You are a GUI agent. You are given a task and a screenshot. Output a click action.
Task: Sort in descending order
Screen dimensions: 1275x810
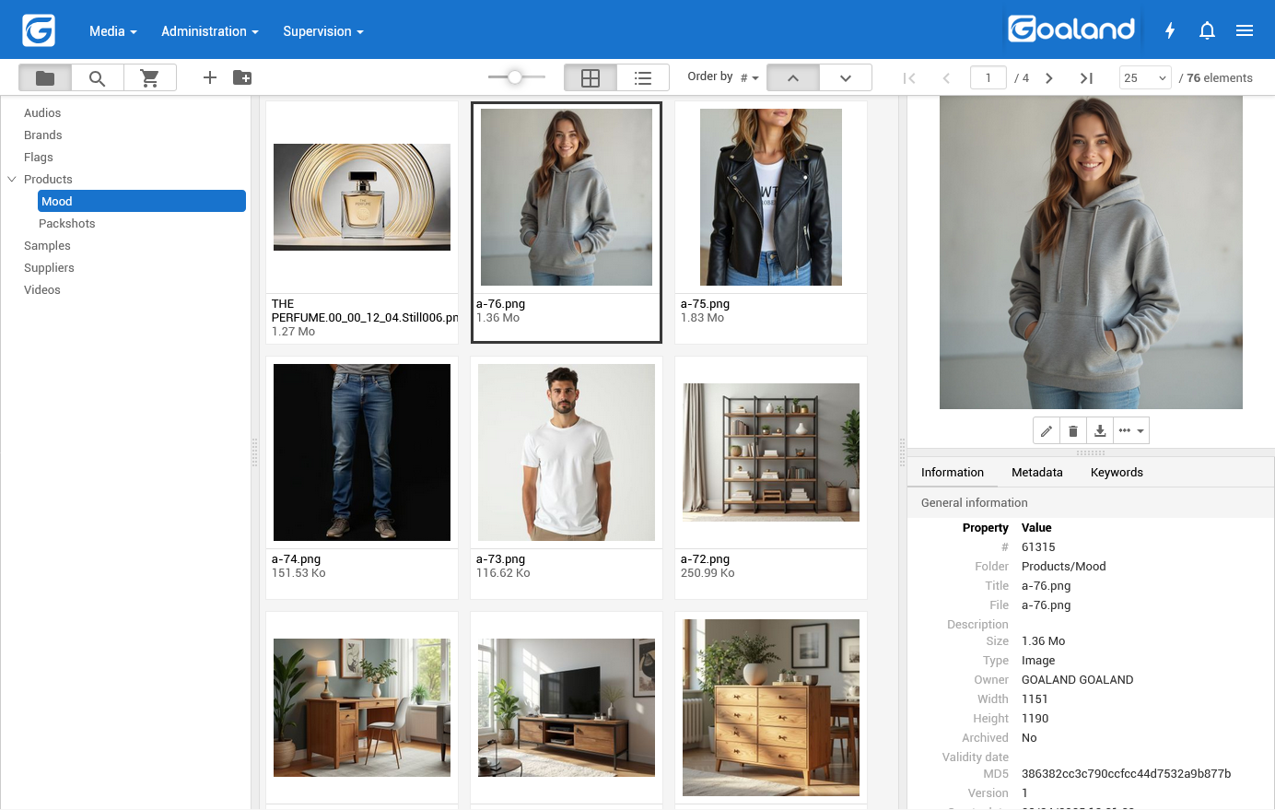(846, 78)
